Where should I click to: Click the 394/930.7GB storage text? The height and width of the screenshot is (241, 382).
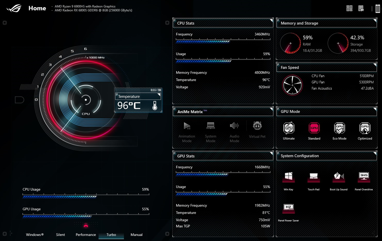361,50
